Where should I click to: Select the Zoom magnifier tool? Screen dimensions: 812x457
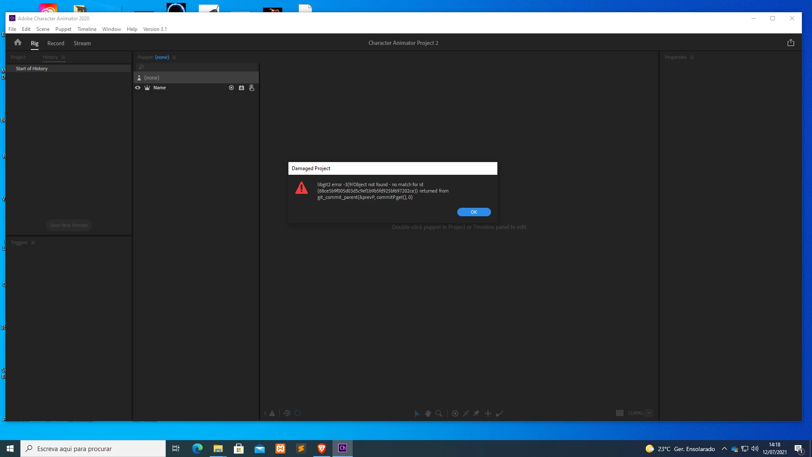coord(439,413)
